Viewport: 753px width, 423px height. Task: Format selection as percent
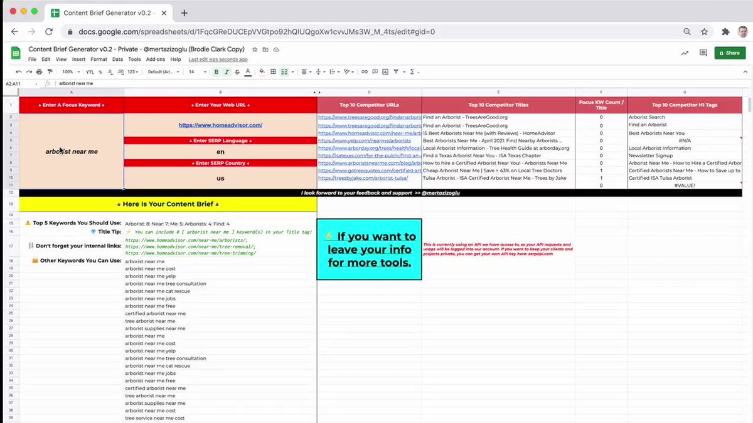(100, 72)
